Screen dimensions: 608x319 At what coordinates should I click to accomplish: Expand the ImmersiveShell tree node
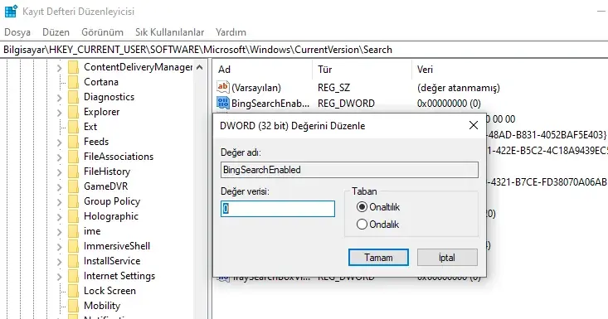click(x=59, y=247)
